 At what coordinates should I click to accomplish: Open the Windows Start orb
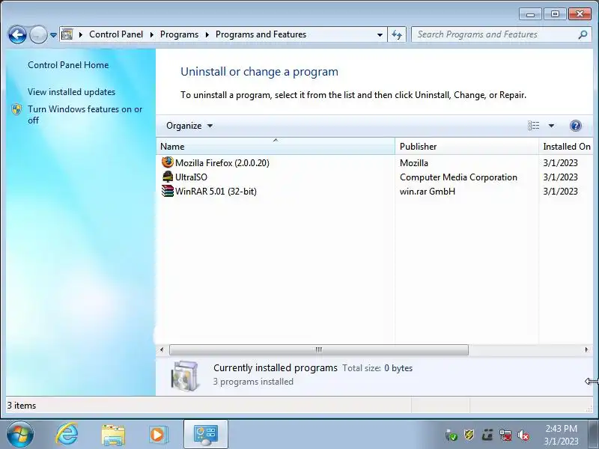coord(20,435)
